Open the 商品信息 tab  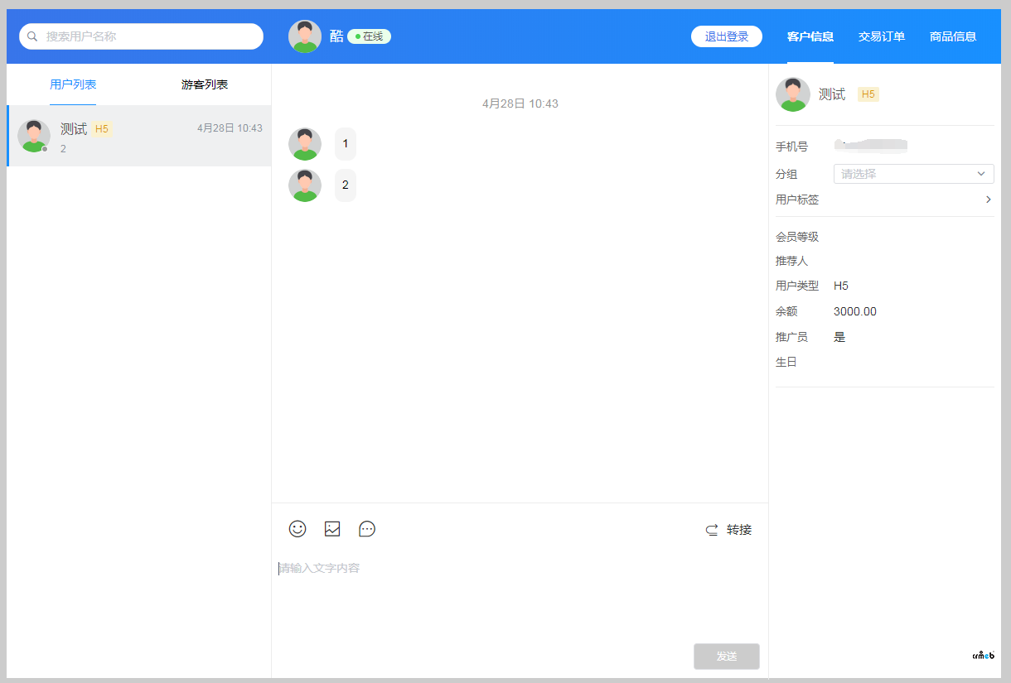click(953, 36)
